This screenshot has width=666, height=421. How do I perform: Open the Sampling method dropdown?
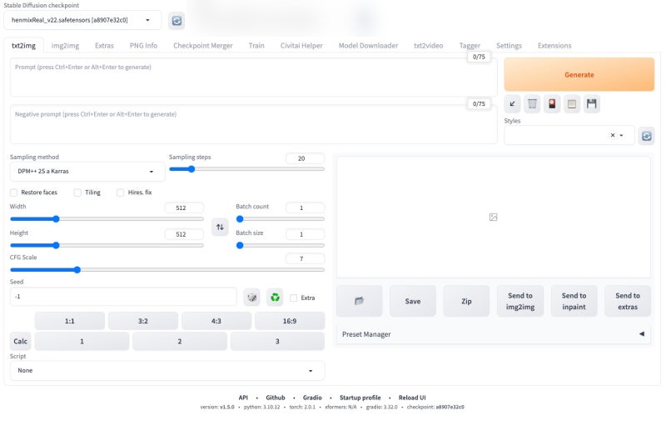pyautogui.click(x=87, y=172)
